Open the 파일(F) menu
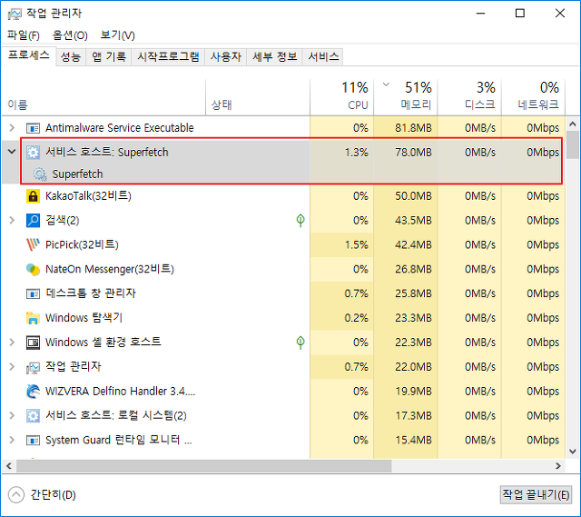Image resolution: width=581 pixels, height=517 pixels. point(24,35)
